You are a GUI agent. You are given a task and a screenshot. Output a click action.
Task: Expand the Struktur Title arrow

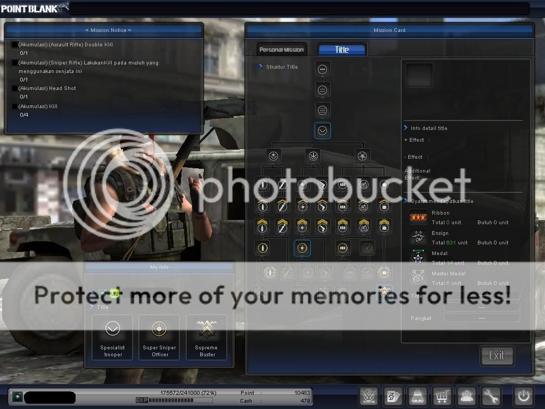point(261,67)
